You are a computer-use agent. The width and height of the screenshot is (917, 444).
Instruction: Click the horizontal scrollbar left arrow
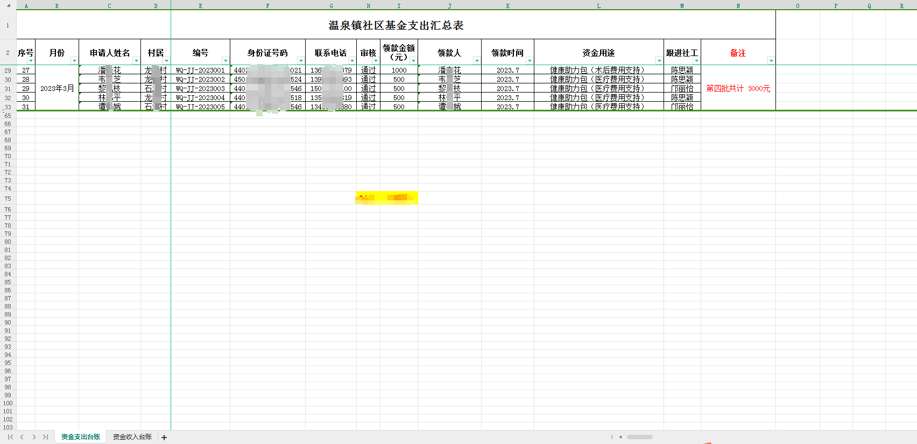(620, 437)
